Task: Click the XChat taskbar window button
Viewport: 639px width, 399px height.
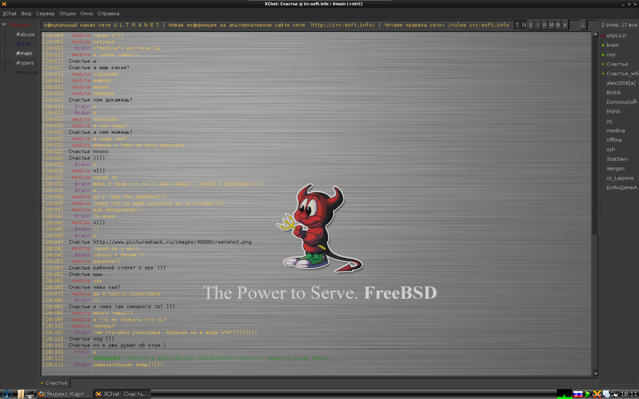Action: point(122,394)
